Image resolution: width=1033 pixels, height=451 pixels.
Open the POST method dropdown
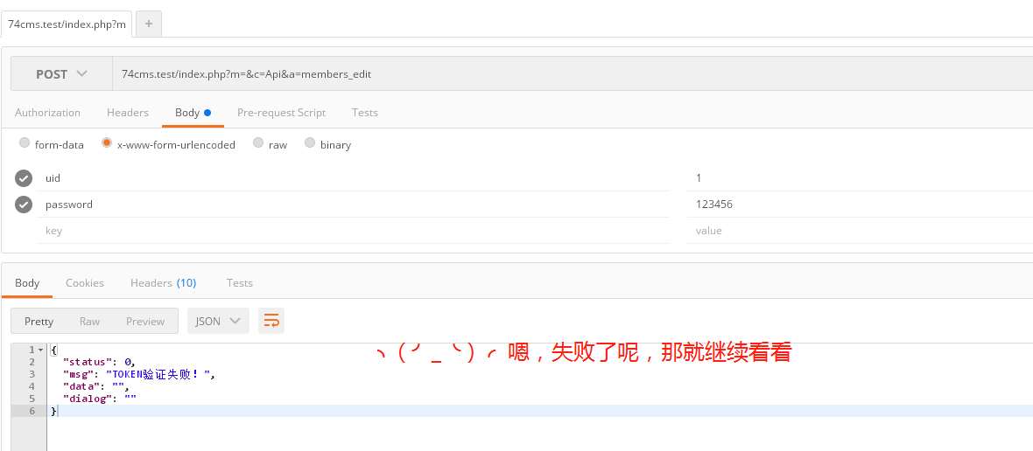[x=61, y=74]
